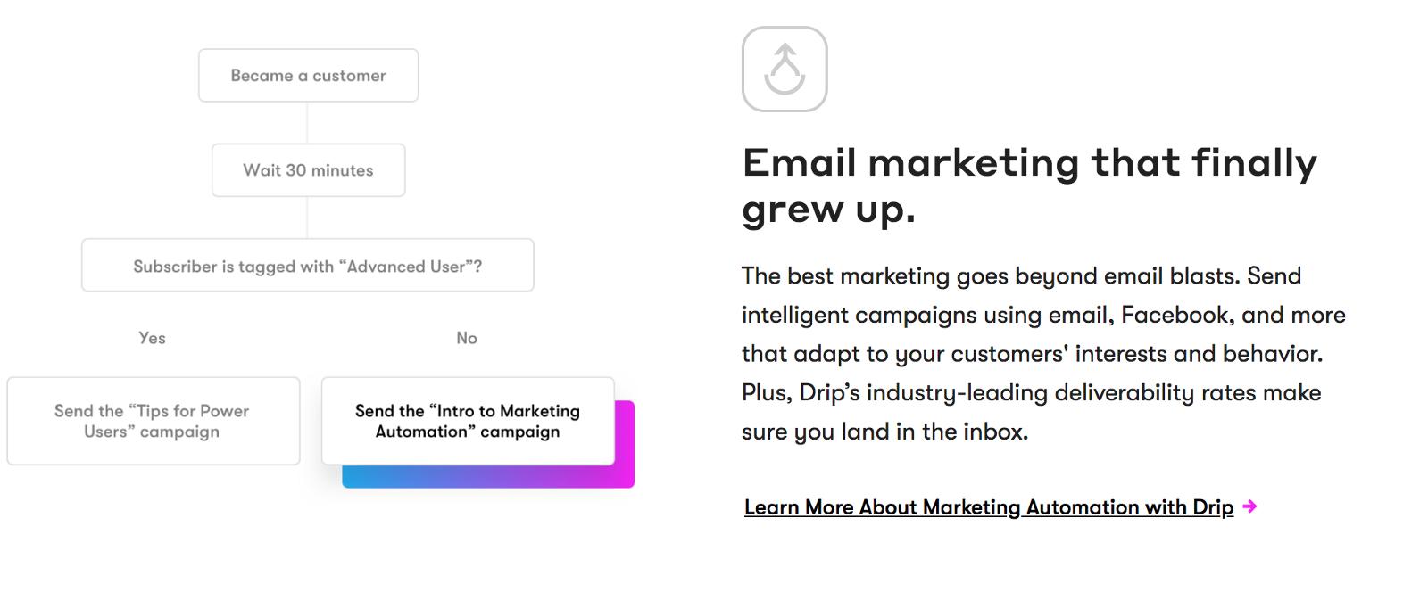Click the 'grew up.' heading line
Screen dimensions: 1428x592
(828, 210)
